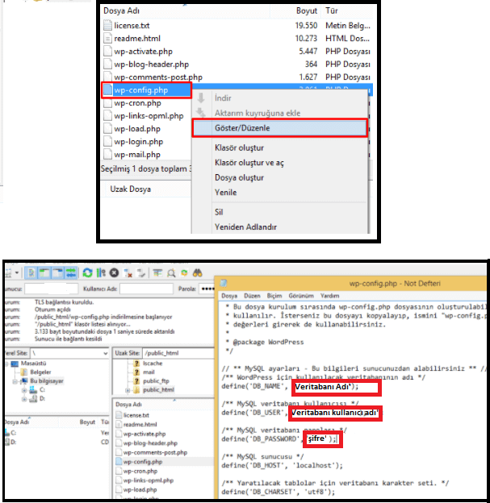Choose Göster/Düzenle from the context menu
This screenshot has width=490, height=503.
click(x=242, y=127)
